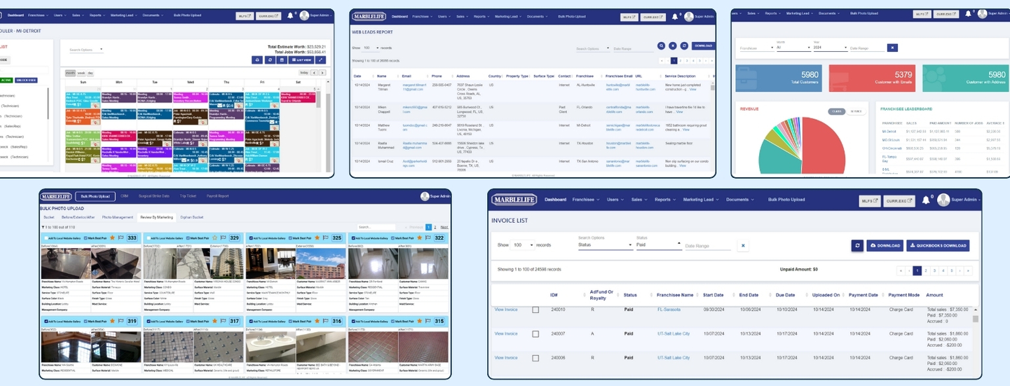Click the Date Range field in Invoice List

(707, 246)
